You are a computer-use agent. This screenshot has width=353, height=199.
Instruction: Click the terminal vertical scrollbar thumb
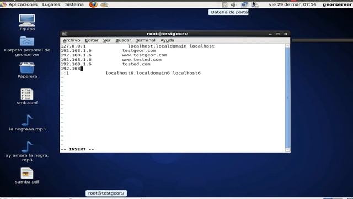(x=287, y=97)
